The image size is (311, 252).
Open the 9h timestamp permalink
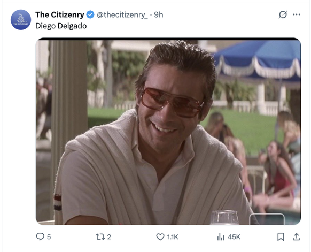(x=159, y=14)
